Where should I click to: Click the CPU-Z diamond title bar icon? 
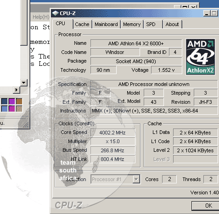coord(55,13)
